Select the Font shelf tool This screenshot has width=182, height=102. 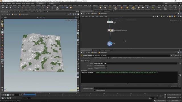[x=52, y=8]
